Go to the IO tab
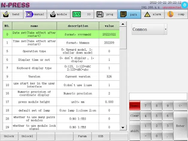 tap(82, 14)
